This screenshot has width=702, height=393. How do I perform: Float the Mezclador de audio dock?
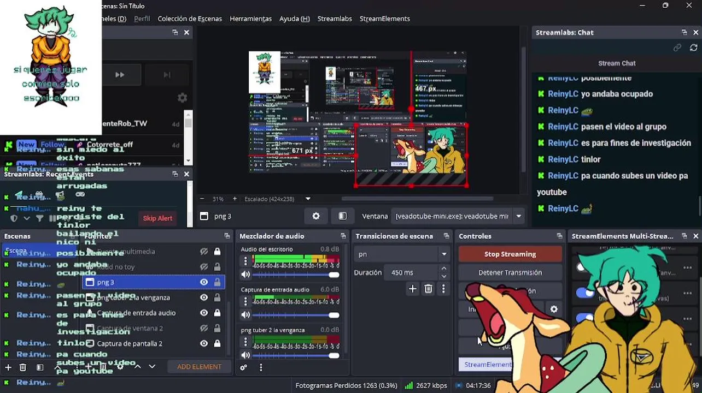point(343,236)
